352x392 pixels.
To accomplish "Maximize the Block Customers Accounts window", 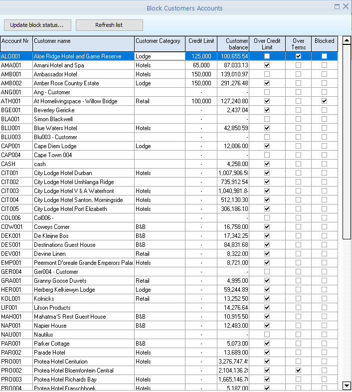I will point(337,6).
